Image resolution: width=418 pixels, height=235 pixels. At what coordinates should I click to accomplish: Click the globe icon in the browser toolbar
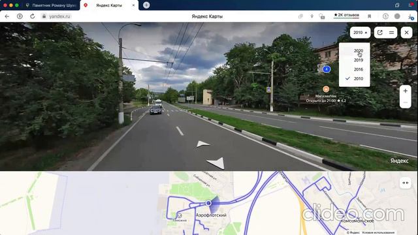coord(397,16)
